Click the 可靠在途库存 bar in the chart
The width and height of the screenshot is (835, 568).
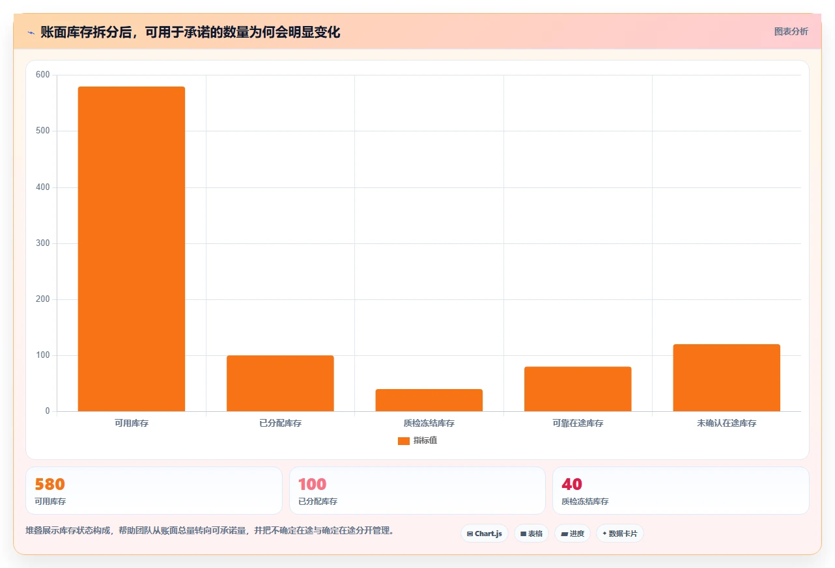(x=578, y=389)
